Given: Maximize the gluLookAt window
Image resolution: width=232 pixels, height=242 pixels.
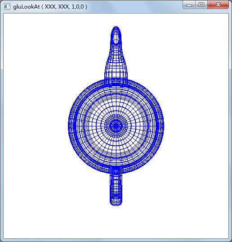Looking at the screenshot, I should pyautogui.click(x=201, y=5).
